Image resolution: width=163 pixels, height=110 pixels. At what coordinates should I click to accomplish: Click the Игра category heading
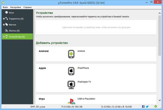42,99
